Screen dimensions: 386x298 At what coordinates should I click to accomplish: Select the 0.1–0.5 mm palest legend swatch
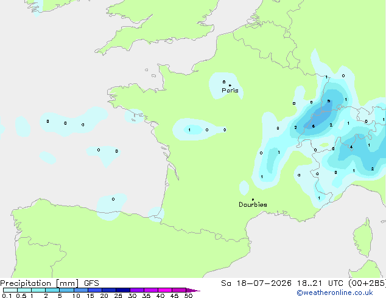[10, 290]
